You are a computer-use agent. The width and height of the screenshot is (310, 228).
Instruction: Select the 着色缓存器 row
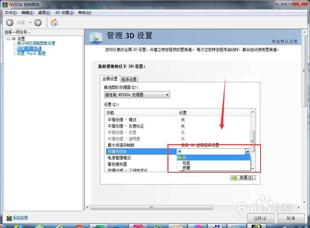(x=141, y=164)
